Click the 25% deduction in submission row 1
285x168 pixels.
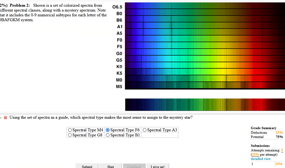(x=279, y=164)
